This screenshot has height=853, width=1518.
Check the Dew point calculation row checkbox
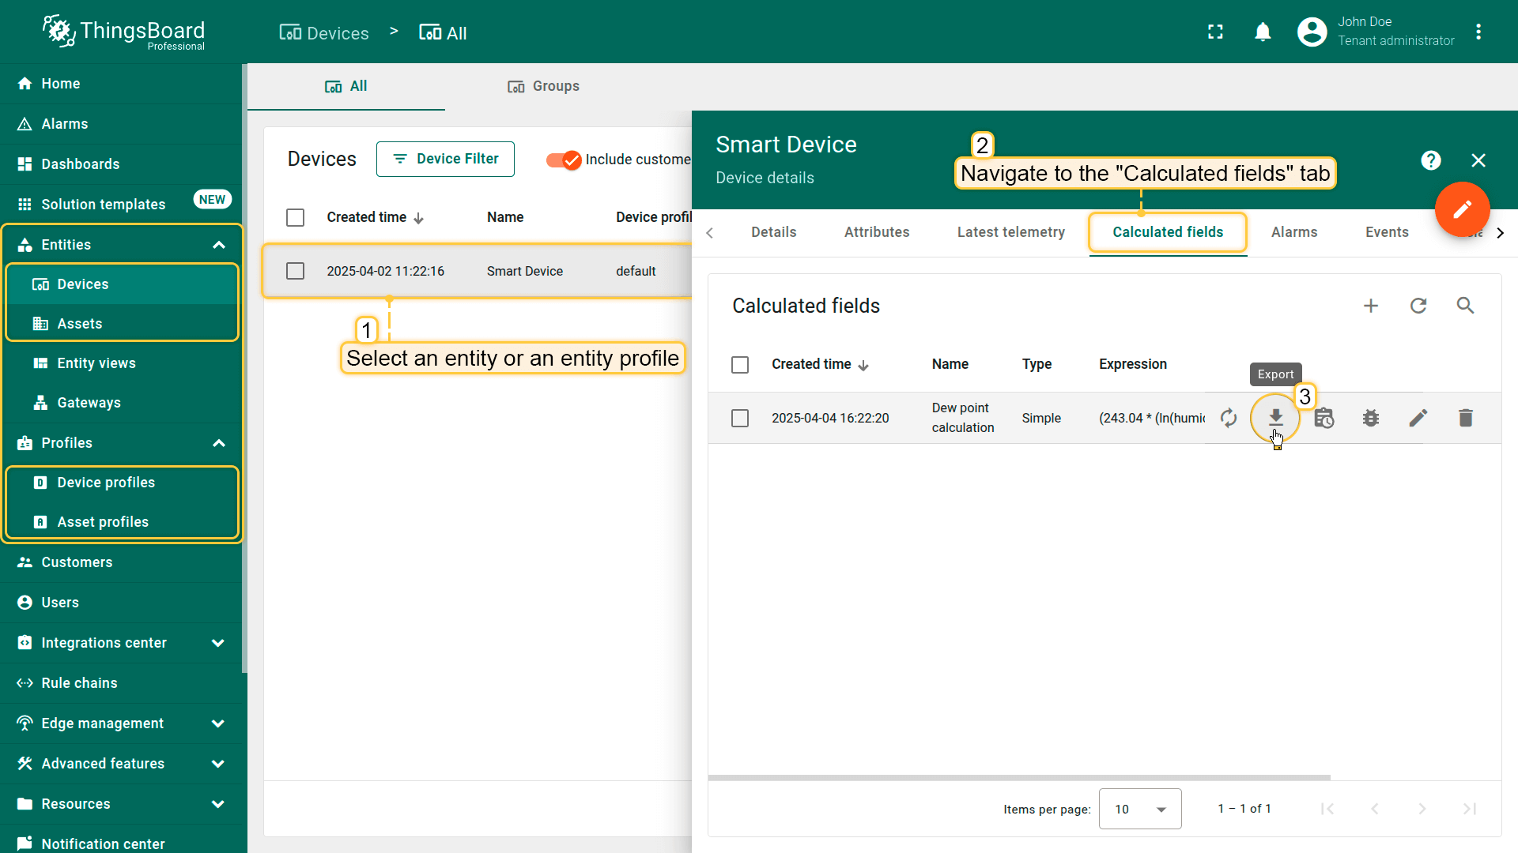point(740,418)
